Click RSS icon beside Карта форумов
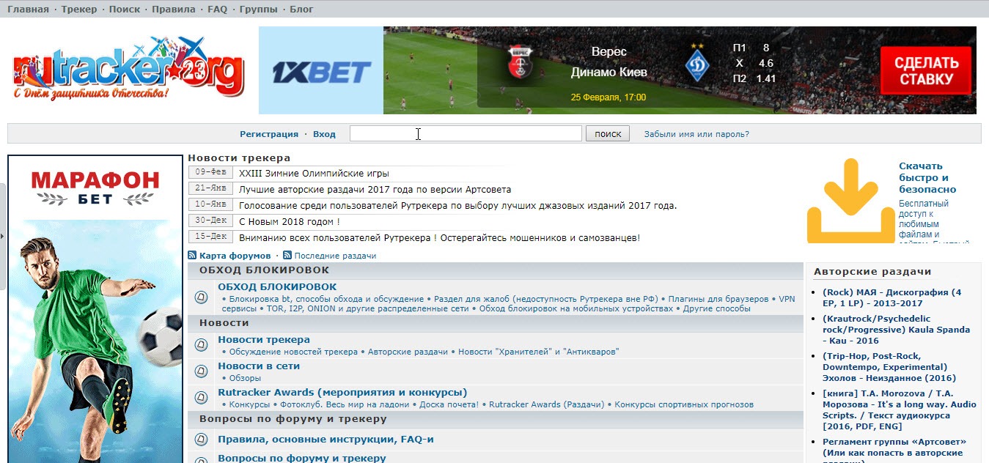This screenshot has height=463, width=989. pyautogui.click(x=192, y=256)
